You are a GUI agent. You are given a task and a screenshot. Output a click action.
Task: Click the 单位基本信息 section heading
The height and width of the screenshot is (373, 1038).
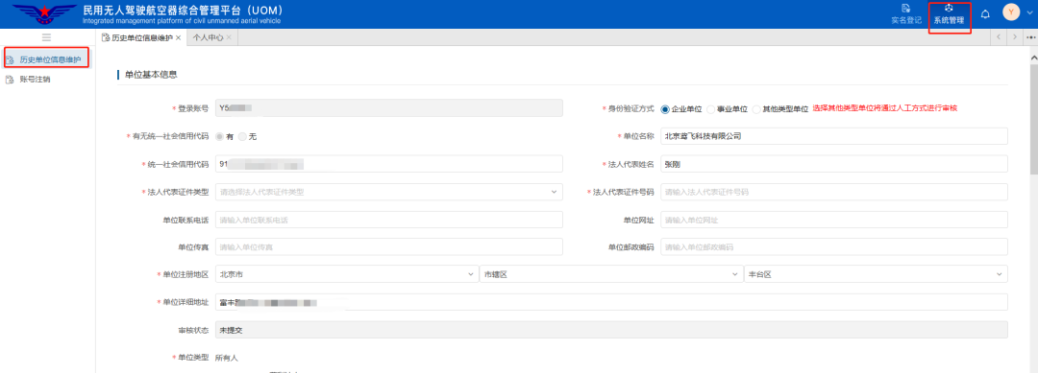point(151,75)
